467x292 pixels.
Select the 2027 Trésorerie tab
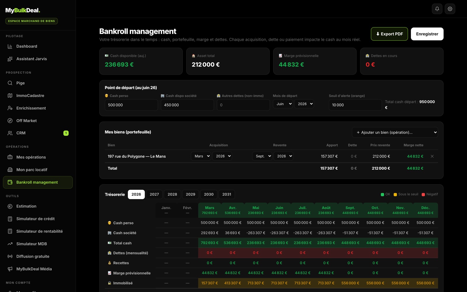coord(154,194)
